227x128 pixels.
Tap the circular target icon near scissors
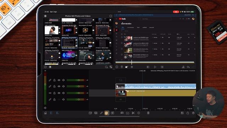click(139, 113)
